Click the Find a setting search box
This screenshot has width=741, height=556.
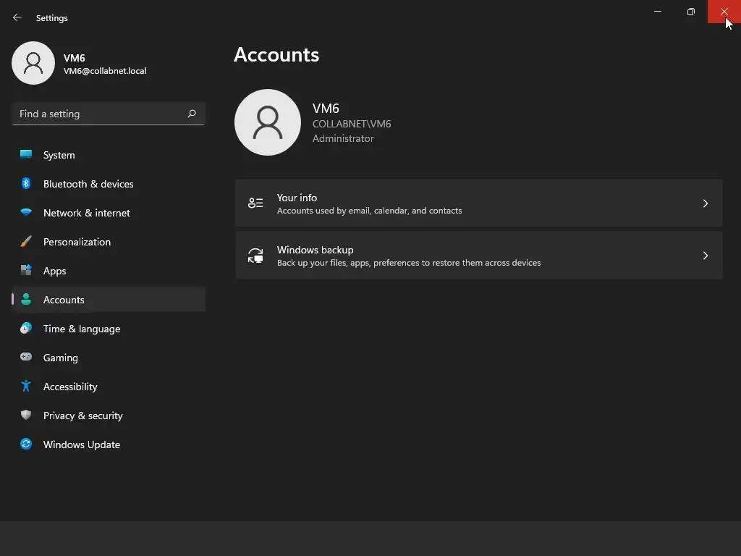[x=109, y=114]
